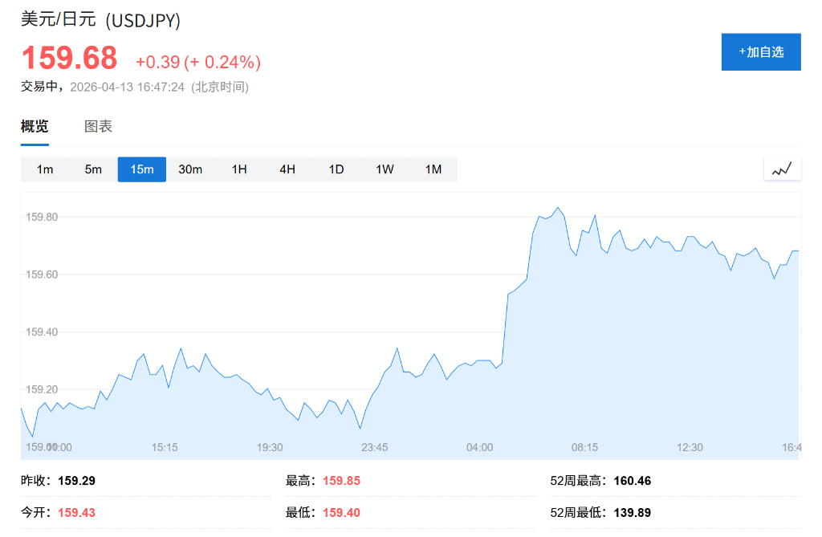822x537 pixels.
Task: Select the 1W weekly timeframe
Action: tap(383, 169)
